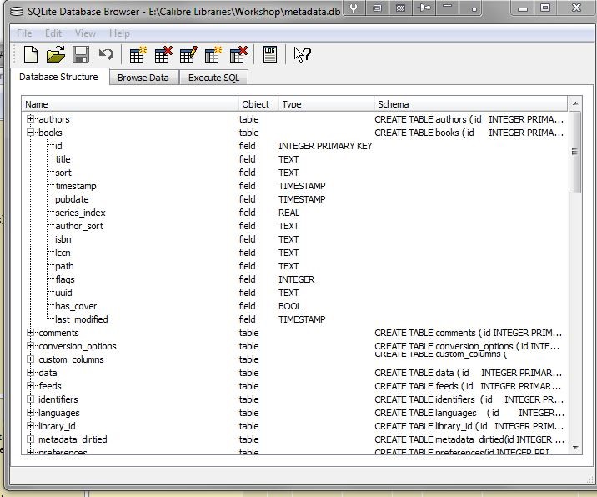Click the Modify Table pencil icon

pyautogui.click(x=188, y=55)
